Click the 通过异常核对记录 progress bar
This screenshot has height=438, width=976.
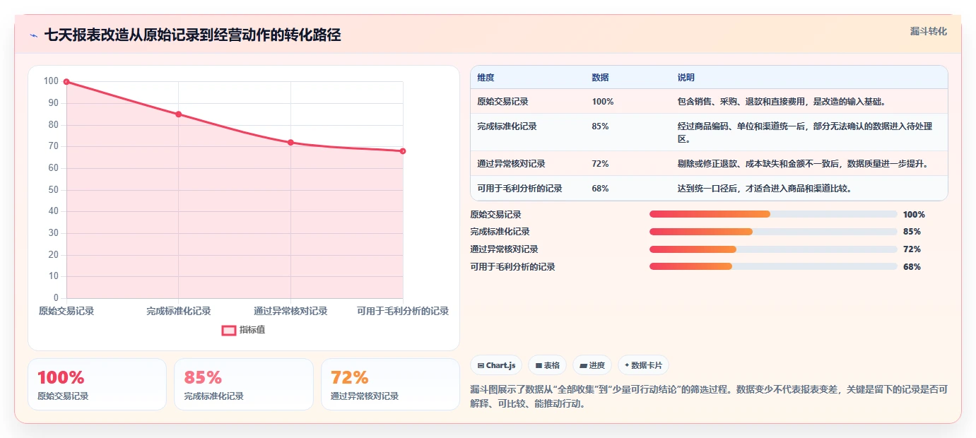coord(773,249)
